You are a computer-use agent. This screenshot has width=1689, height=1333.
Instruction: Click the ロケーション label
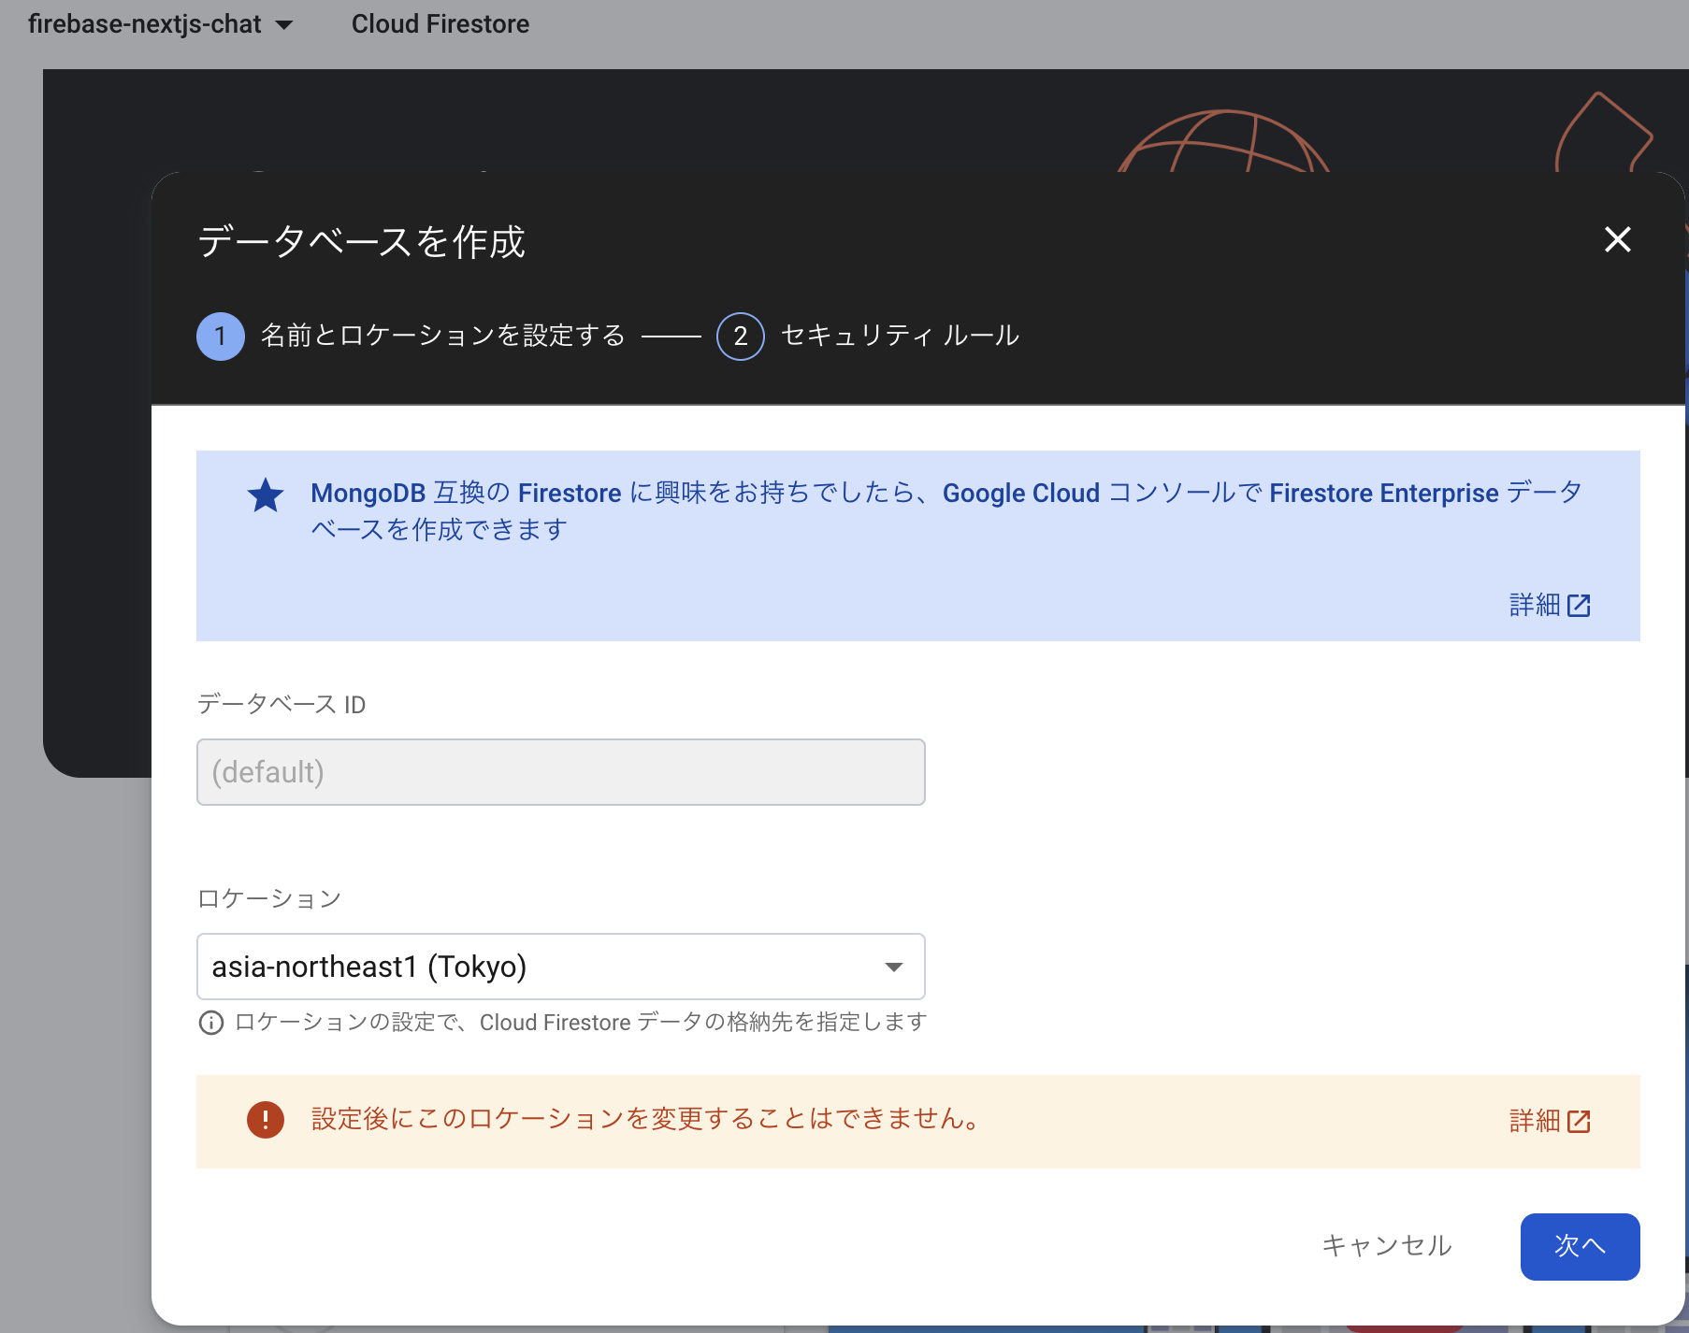269,898
